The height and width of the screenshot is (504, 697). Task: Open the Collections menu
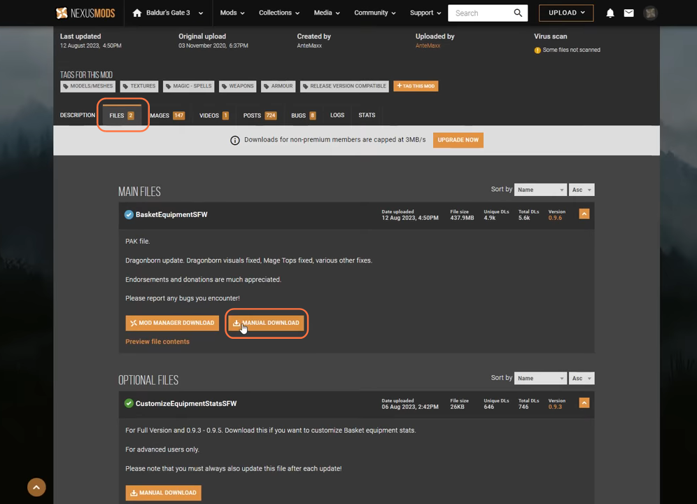tap(279, 13)
